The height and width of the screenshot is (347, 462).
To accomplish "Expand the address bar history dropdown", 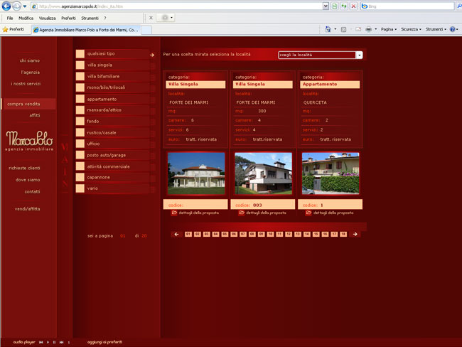I will pos(326,6).
